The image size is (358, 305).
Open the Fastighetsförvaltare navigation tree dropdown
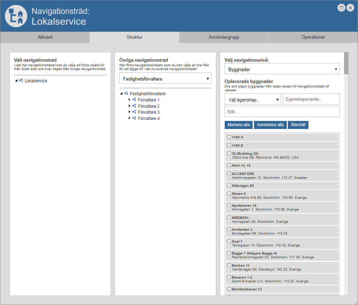click(x=165, y=79)
